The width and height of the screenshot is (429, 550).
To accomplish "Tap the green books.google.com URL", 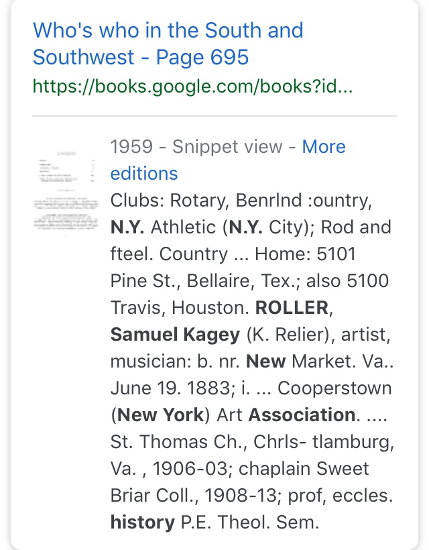I will point(192,87).
